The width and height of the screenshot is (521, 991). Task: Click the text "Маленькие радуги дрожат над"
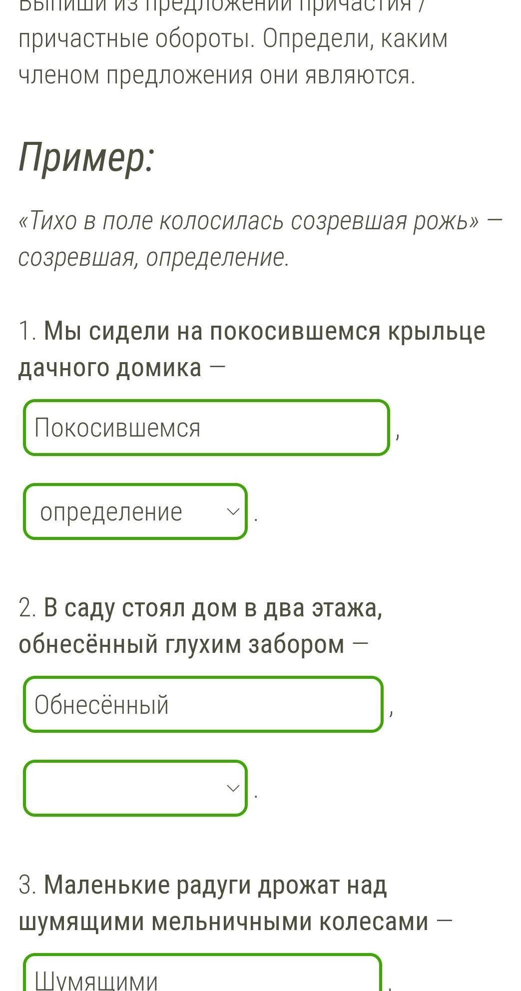pyautogui.click(x=215, y=885)
